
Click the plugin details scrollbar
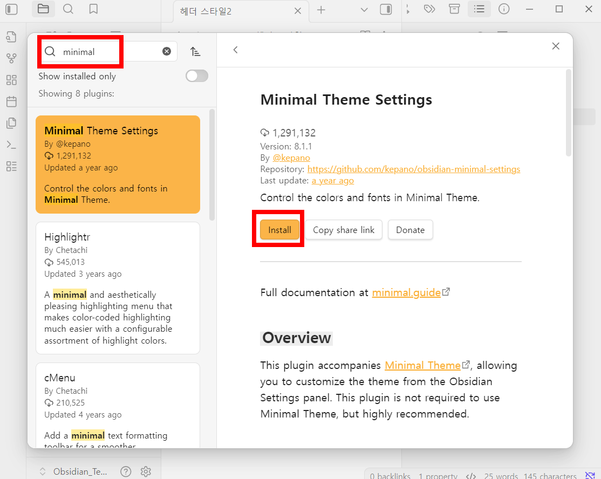569,113
